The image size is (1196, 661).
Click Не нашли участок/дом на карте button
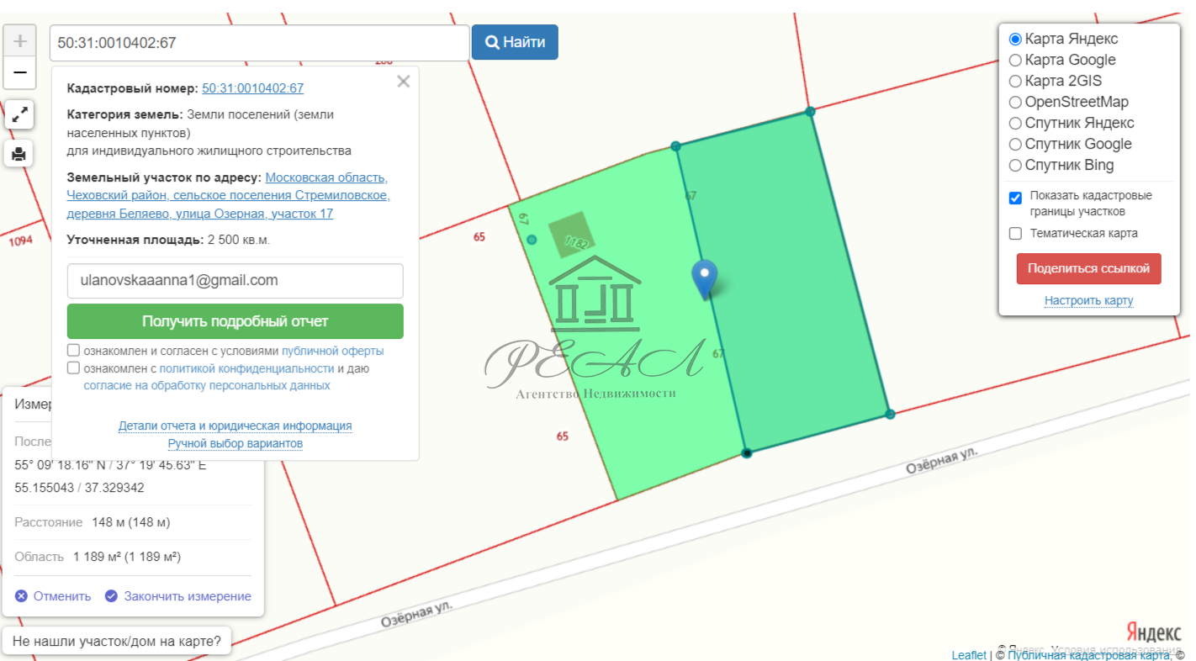point(117,642)
